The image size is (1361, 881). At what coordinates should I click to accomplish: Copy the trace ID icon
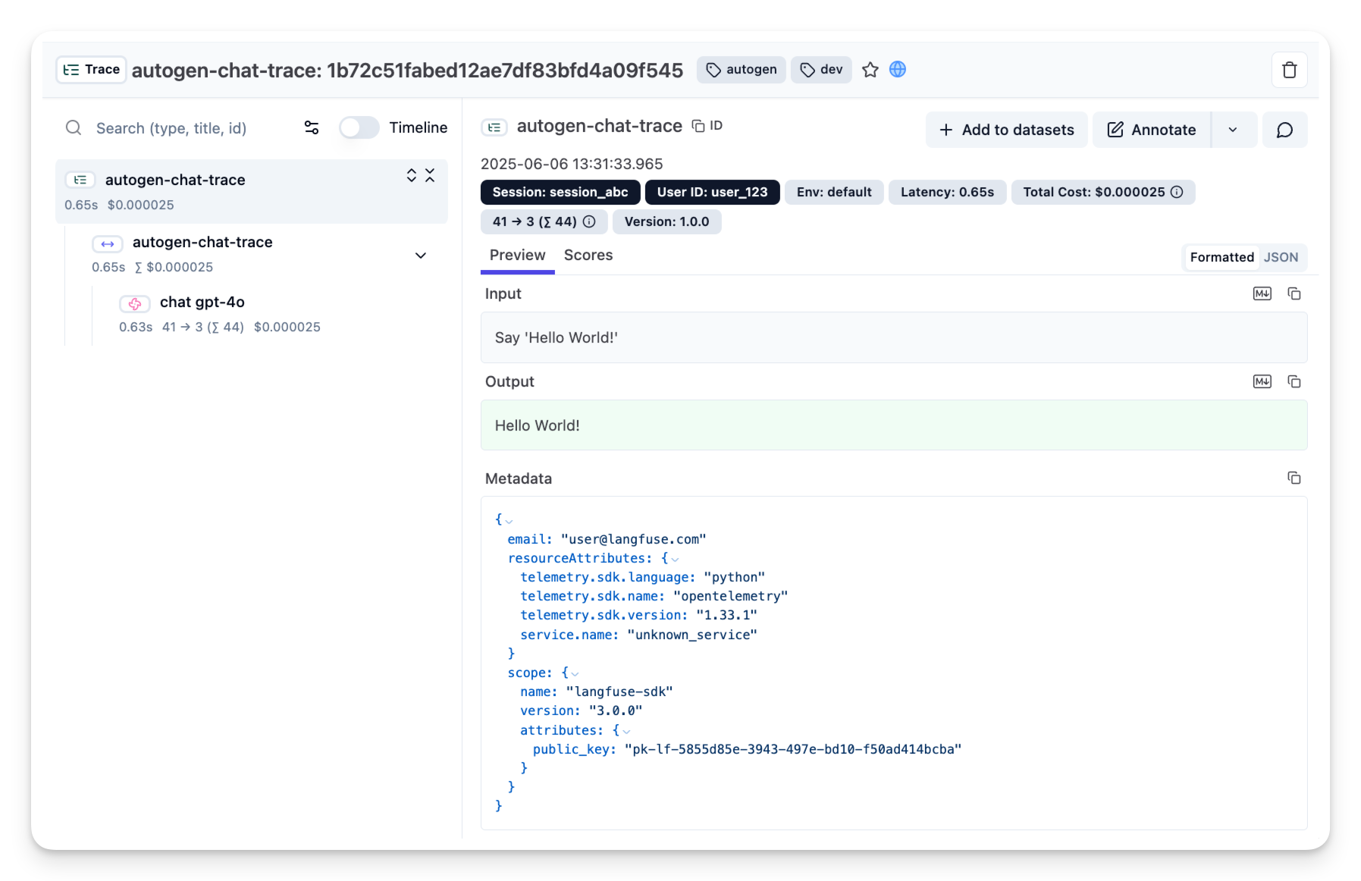[698, 126]
